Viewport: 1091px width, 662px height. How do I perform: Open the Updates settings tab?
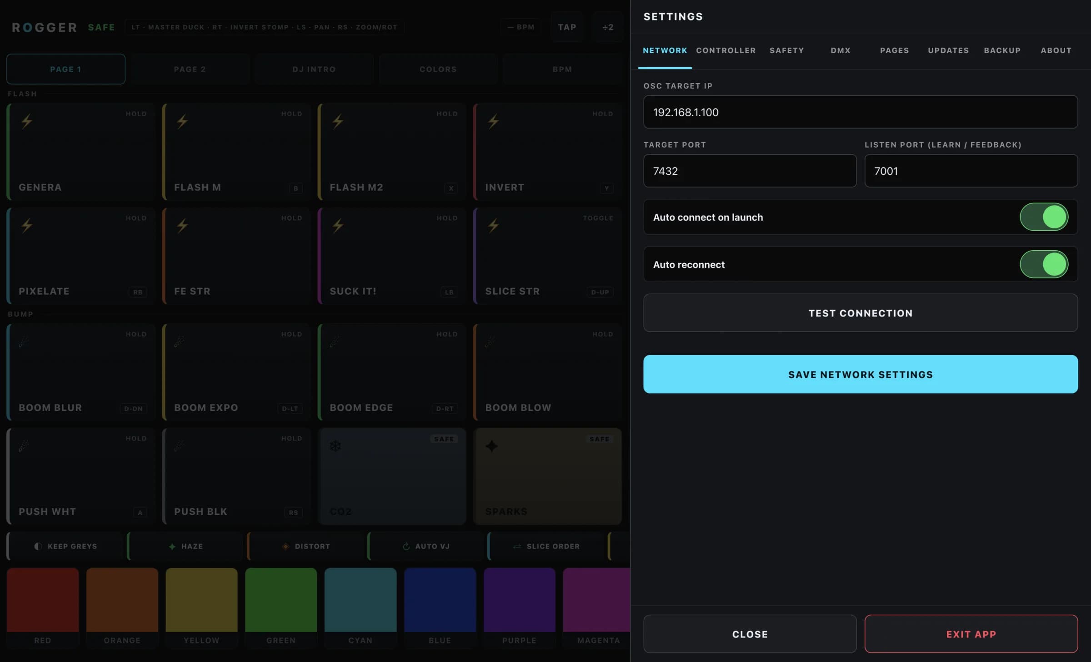point(948,50)
